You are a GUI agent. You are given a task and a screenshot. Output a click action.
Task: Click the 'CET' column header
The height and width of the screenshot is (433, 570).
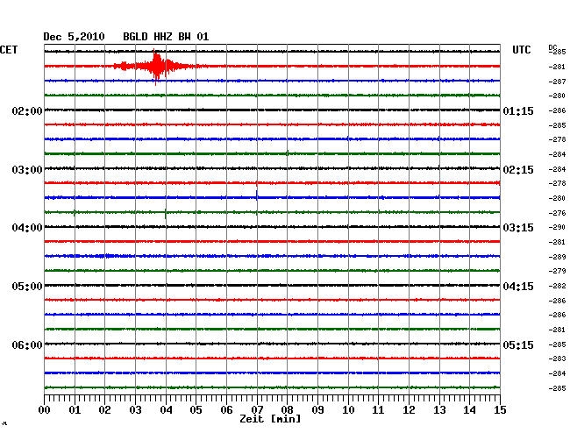tap(10, 49)
